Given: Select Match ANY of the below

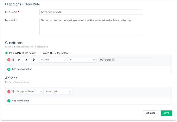Looking at the screenshot, I should click(x=7, y=53).
